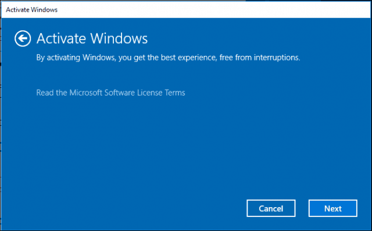Click the Next button
Image resolution: width=372 pixels, height=231 pixels.
[332, 208]
